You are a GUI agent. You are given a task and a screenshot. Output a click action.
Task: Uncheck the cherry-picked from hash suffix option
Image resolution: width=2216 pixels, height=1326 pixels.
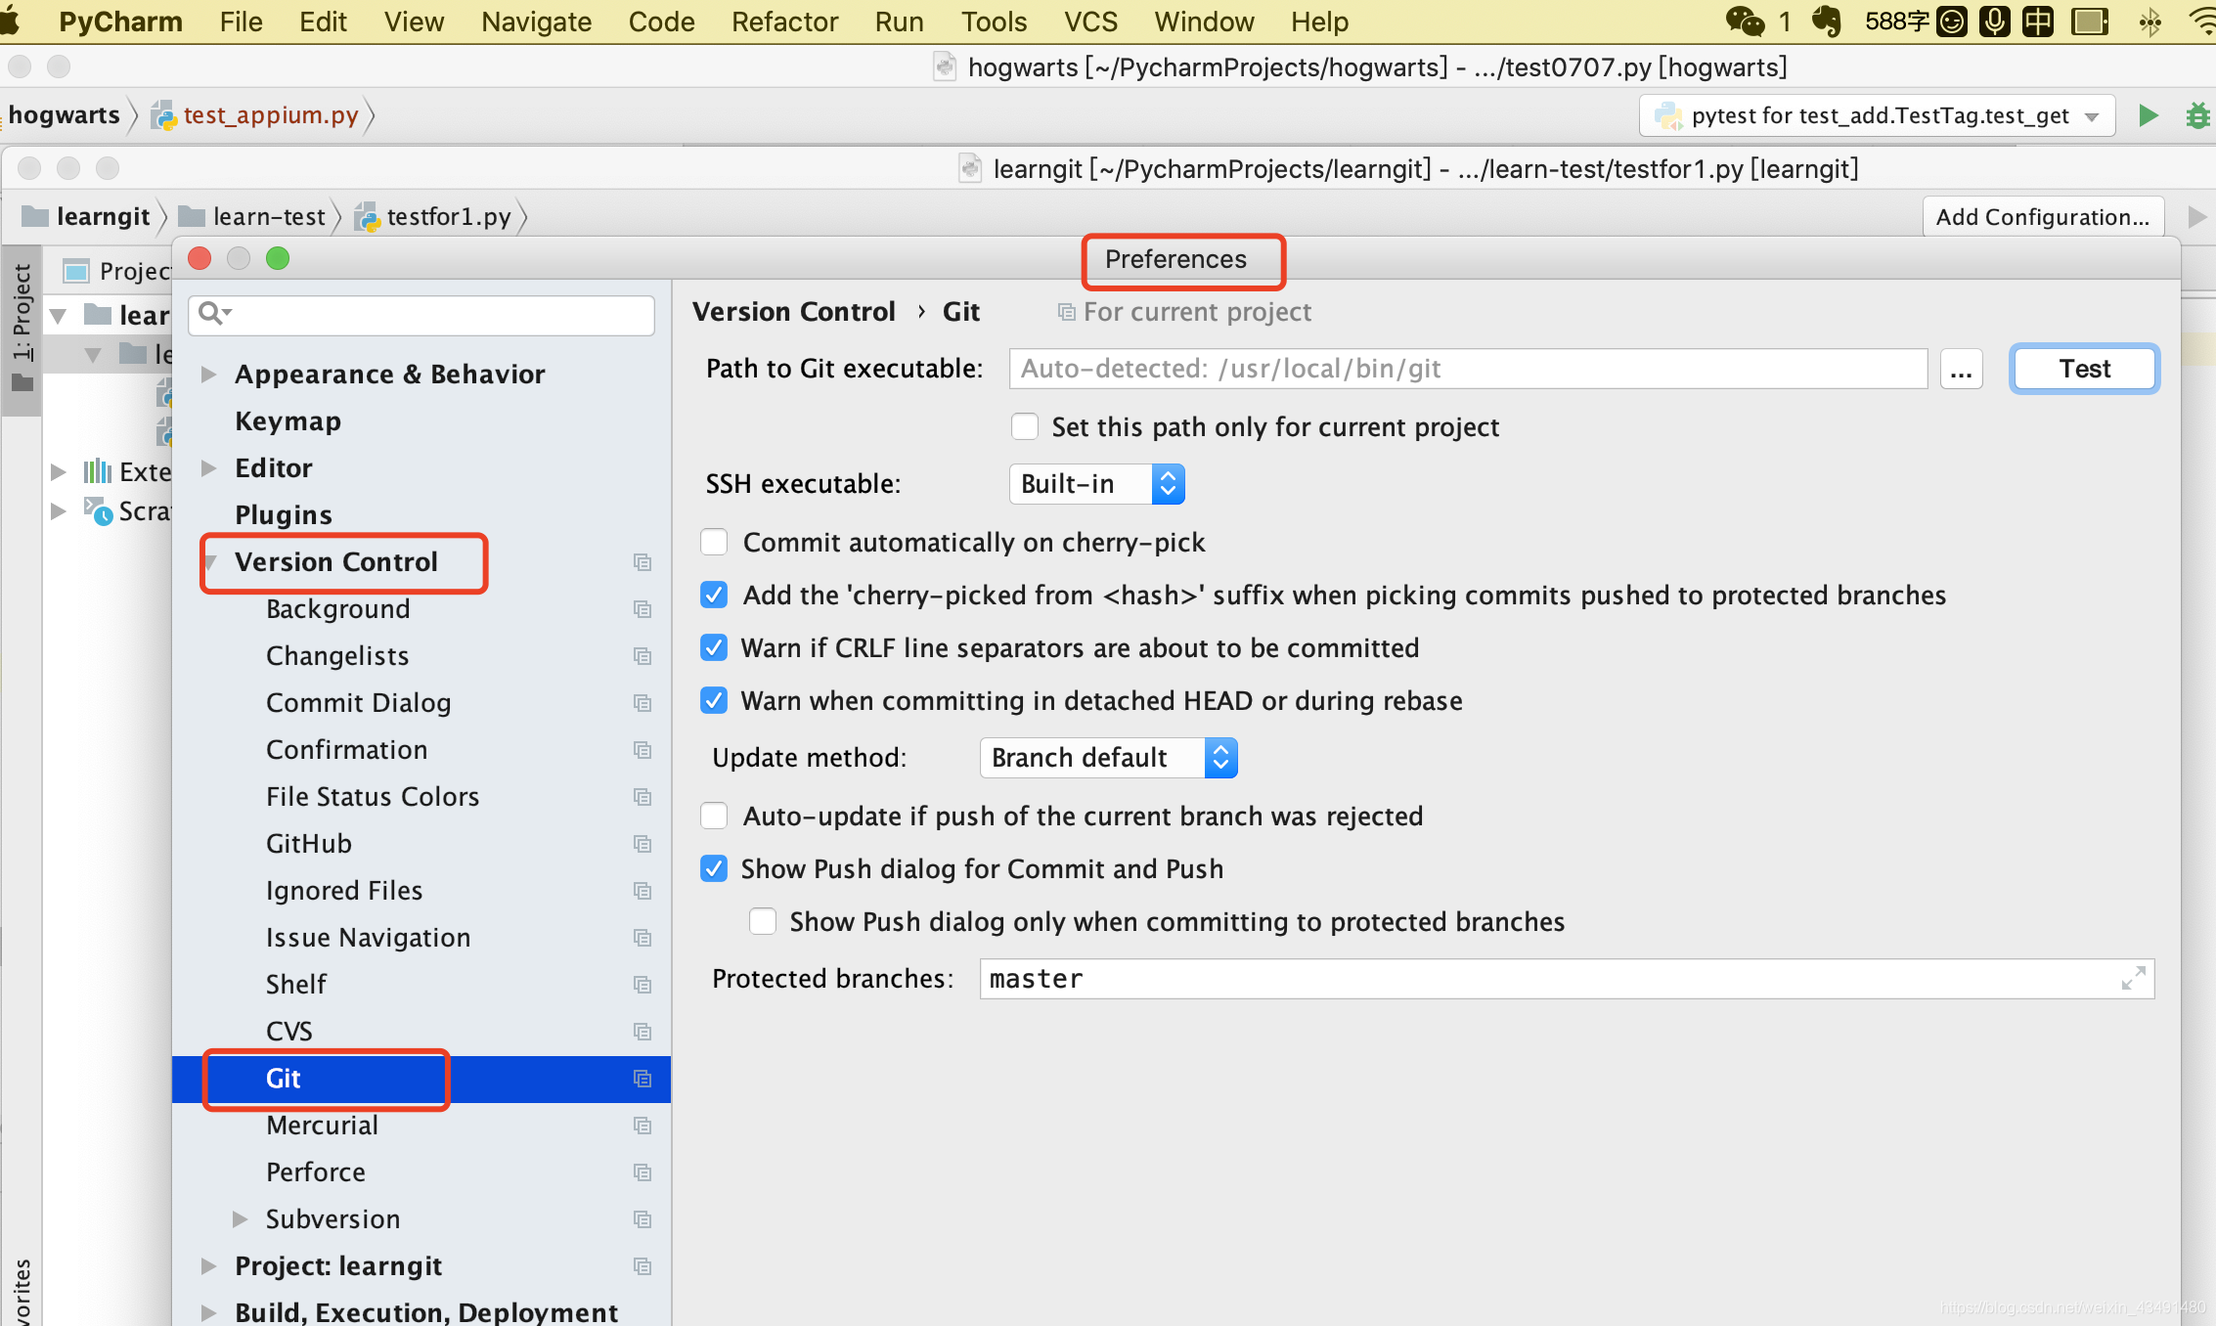coord(714,596)
